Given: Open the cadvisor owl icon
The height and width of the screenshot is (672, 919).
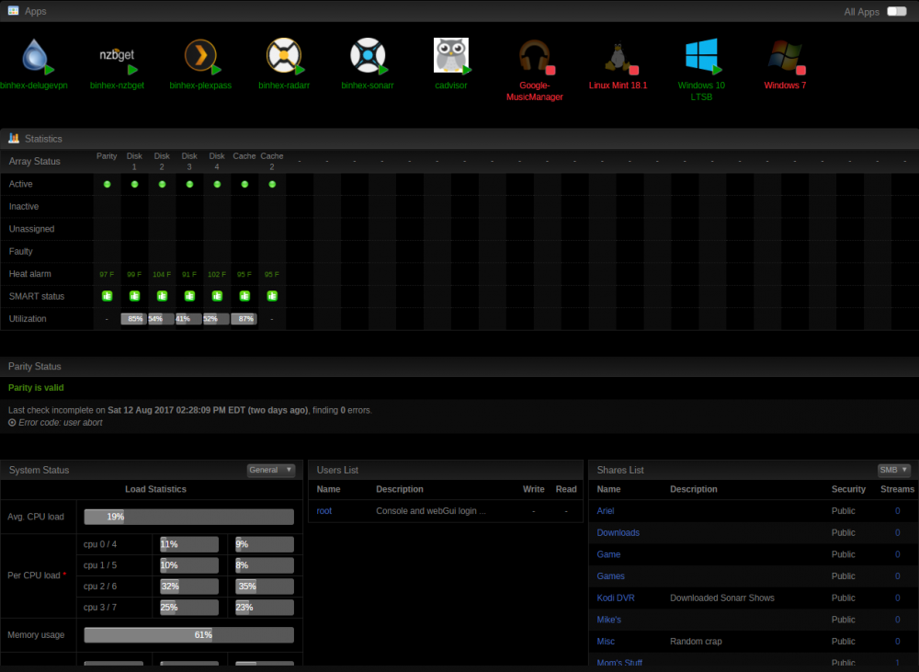Looking at the screenshot, I should 451,56.
